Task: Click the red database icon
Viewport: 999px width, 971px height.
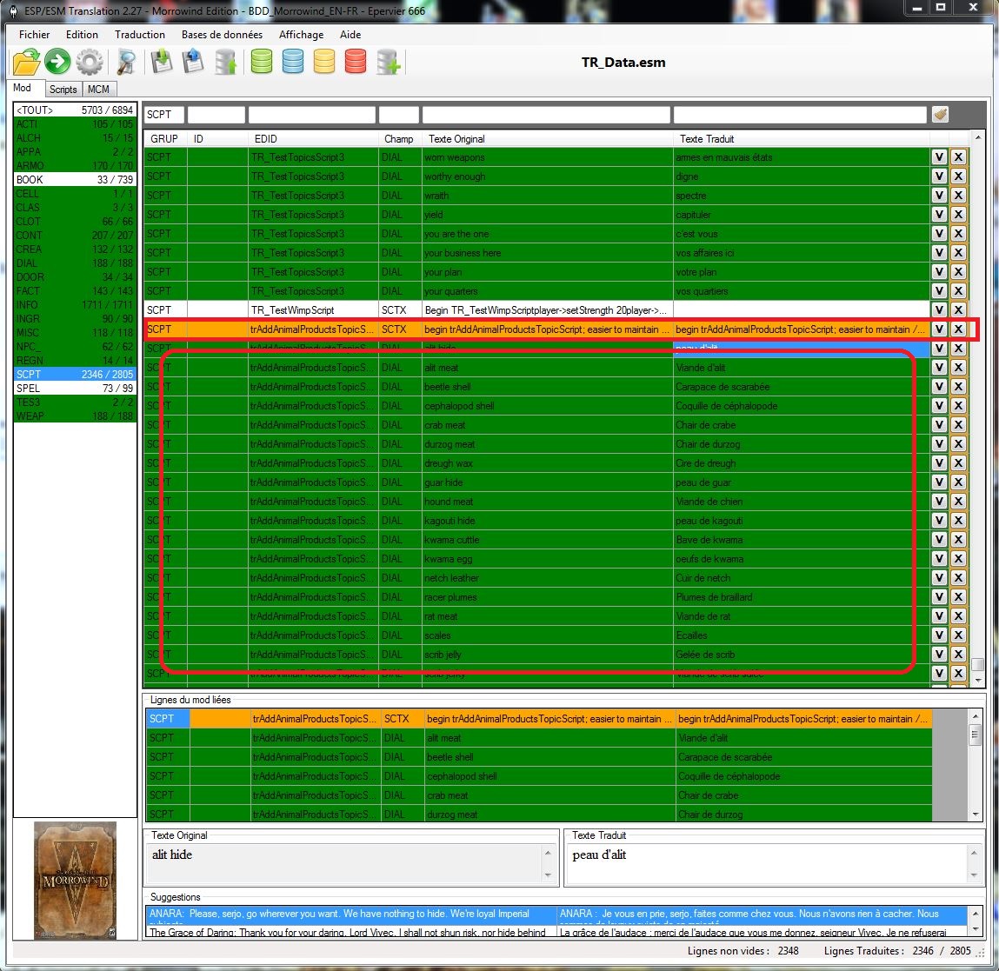Action: click(x=356, y=62)
